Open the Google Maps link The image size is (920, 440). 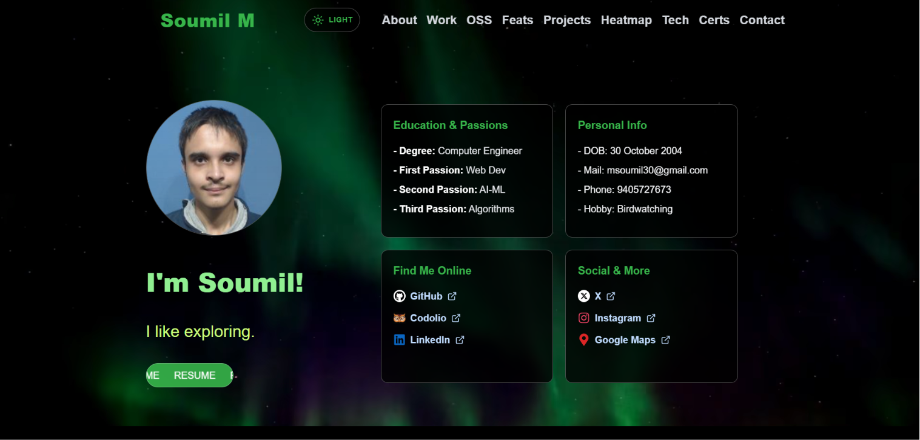625,340
